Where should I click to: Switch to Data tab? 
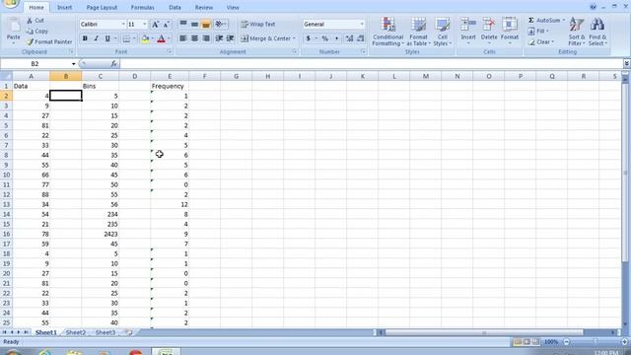coord(175,7)
